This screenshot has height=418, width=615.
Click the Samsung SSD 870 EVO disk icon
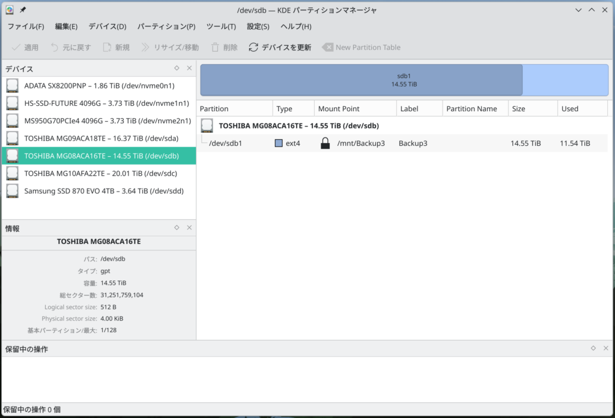(13, 191)
